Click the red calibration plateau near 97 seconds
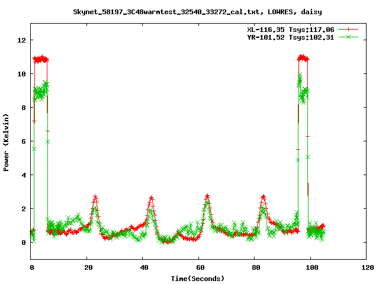The image size is (379, 284). [303, 58]
